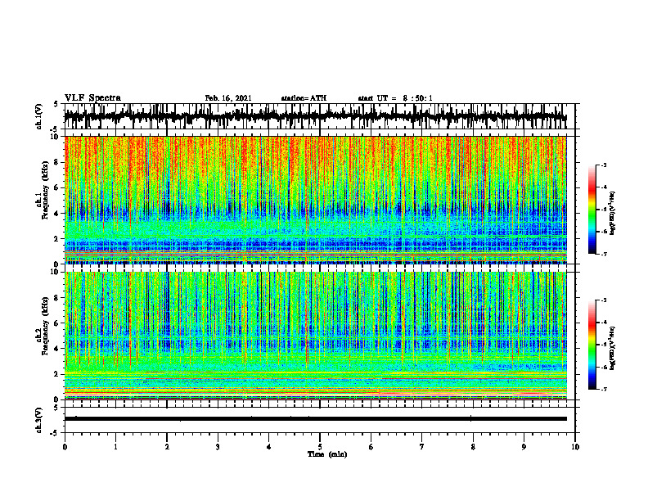Viewport: 648px width, 501px height.
Task: Click the ch.1 "Frequency (kHz)" axis label
Action: tap(46, 191)
